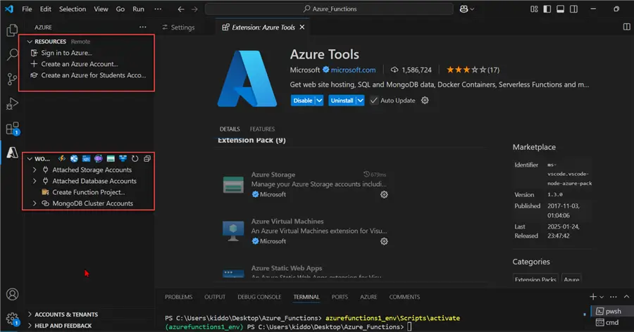Viewport: 634px width, 332px height.
Task: Select the pwsh terminal session
Action: coord(613,311)
